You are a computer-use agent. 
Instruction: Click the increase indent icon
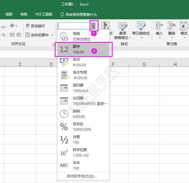[19, 35]
